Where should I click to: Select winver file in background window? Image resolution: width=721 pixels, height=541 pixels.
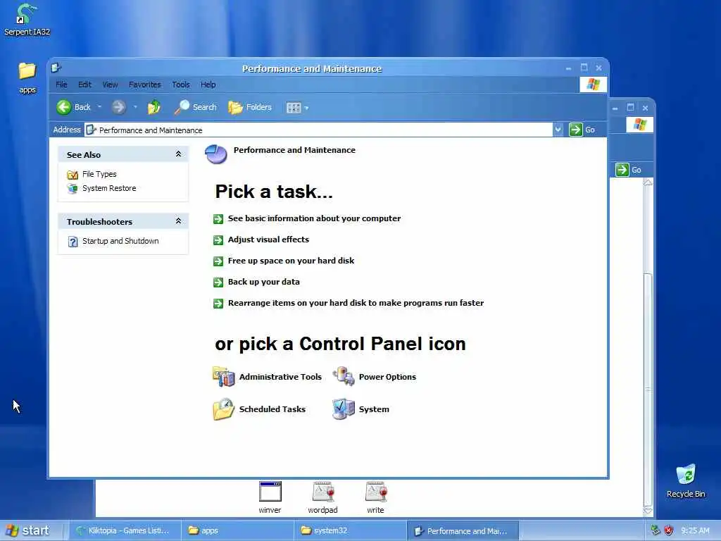[270, 497]
